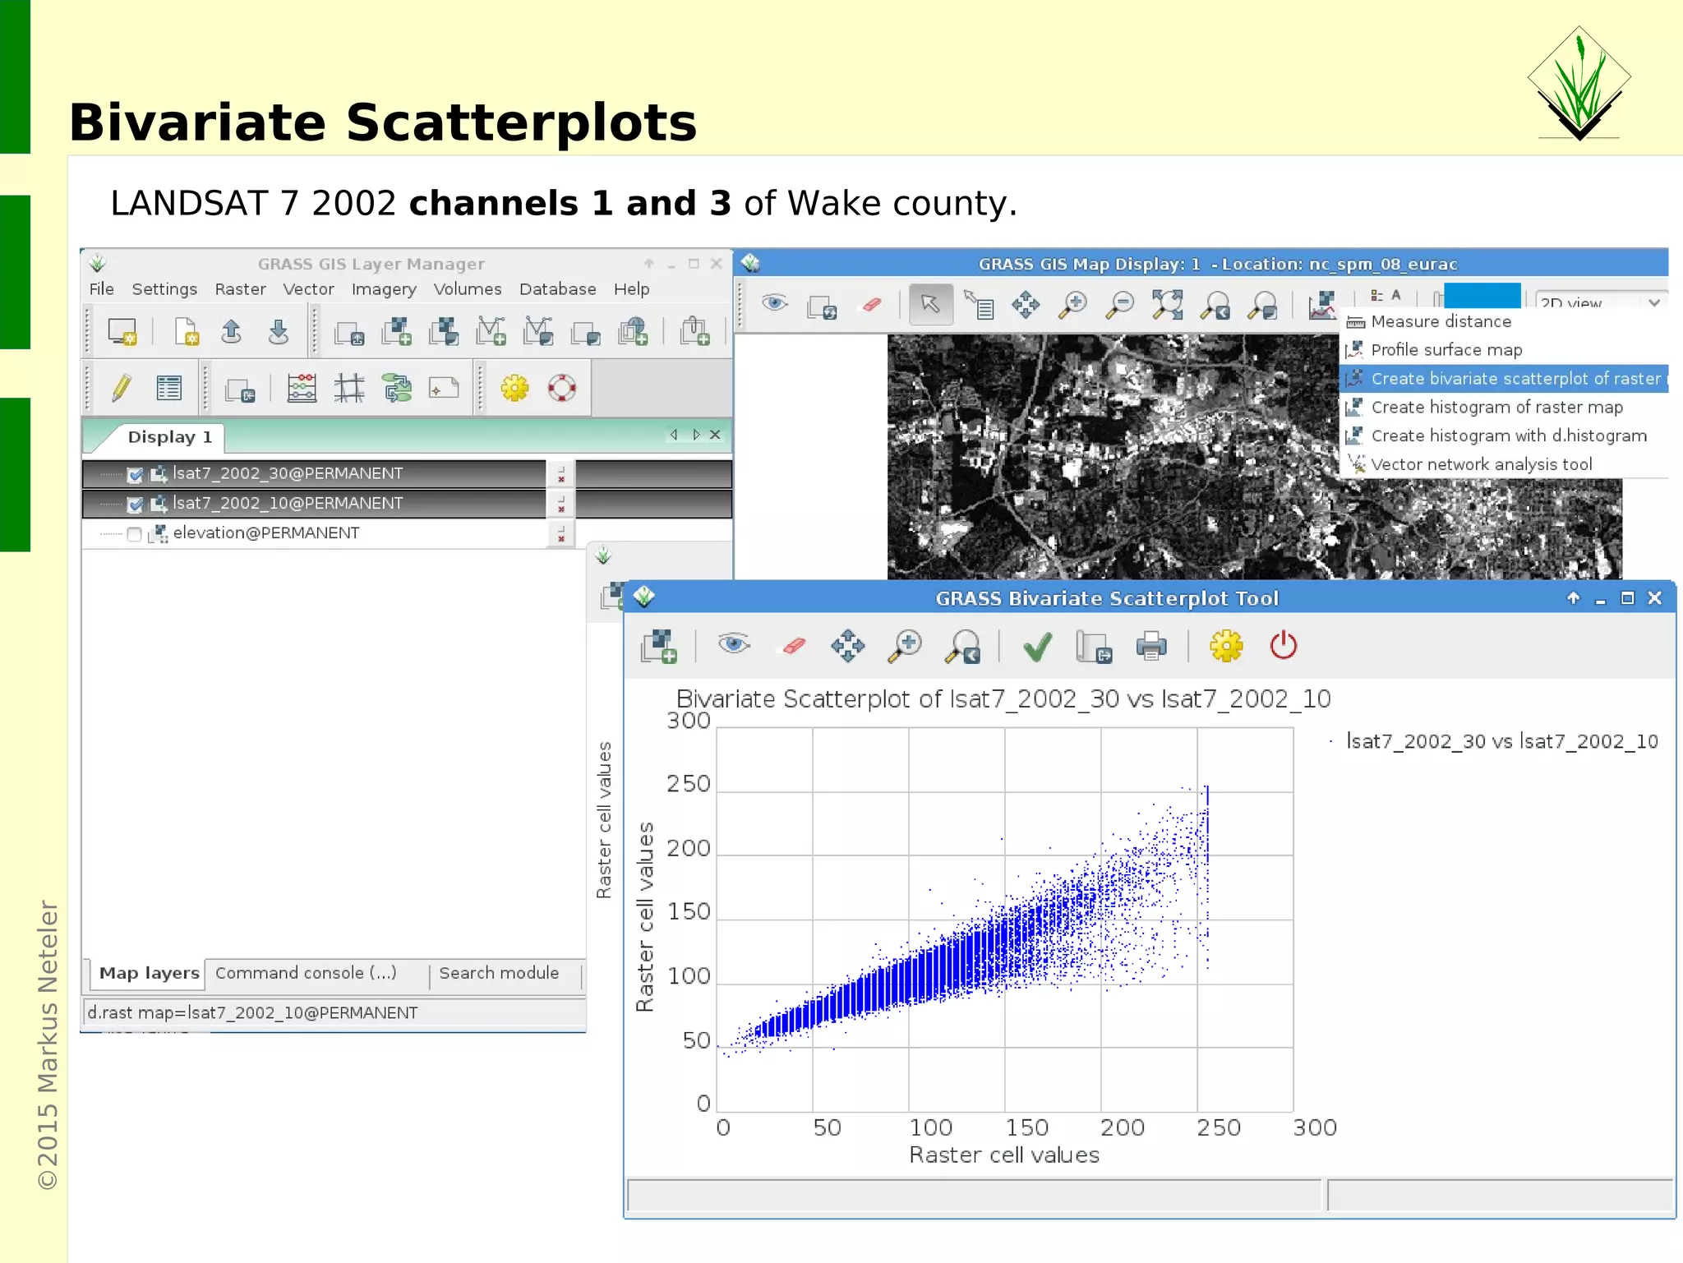Screen dimensions: 1683x1263
Task: Zoom out on Map Display
Action: (x=1119, y=305)
